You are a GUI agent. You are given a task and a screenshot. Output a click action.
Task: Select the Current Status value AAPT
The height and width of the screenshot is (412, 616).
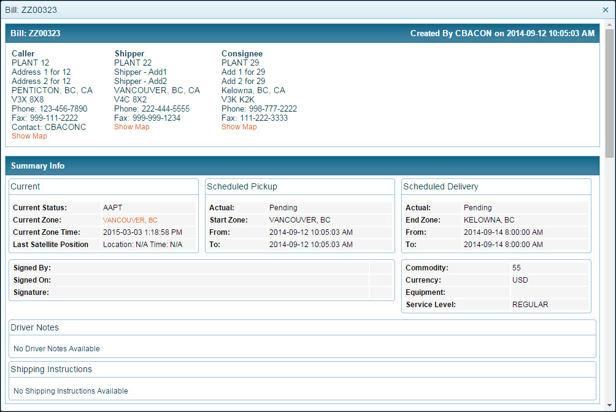(112, 208)
